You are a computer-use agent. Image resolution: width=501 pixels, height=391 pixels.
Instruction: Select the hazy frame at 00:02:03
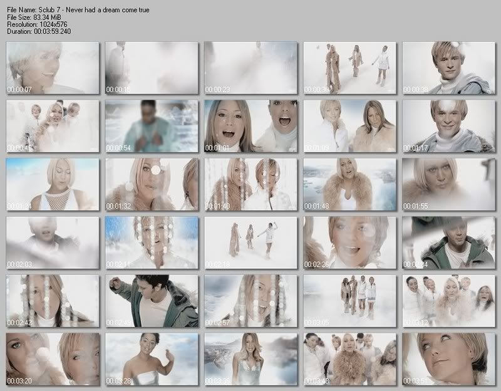(53, 243)
